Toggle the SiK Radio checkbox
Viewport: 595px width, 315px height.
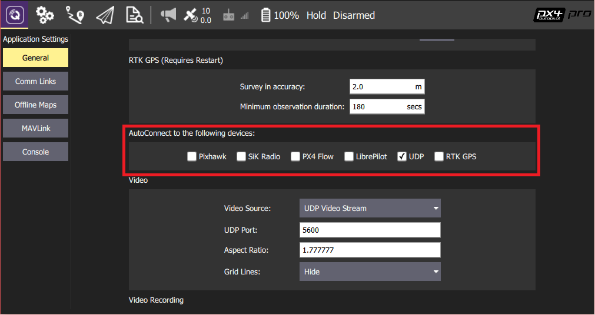[x=241, y=156]
